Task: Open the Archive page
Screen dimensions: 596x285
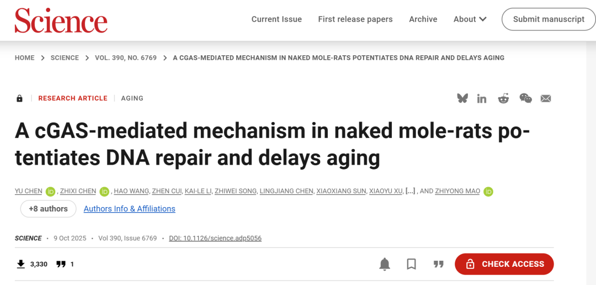Action: 423,19
